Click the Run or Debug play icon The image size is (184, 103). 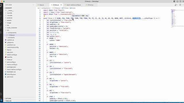click(x=176, y=5)
